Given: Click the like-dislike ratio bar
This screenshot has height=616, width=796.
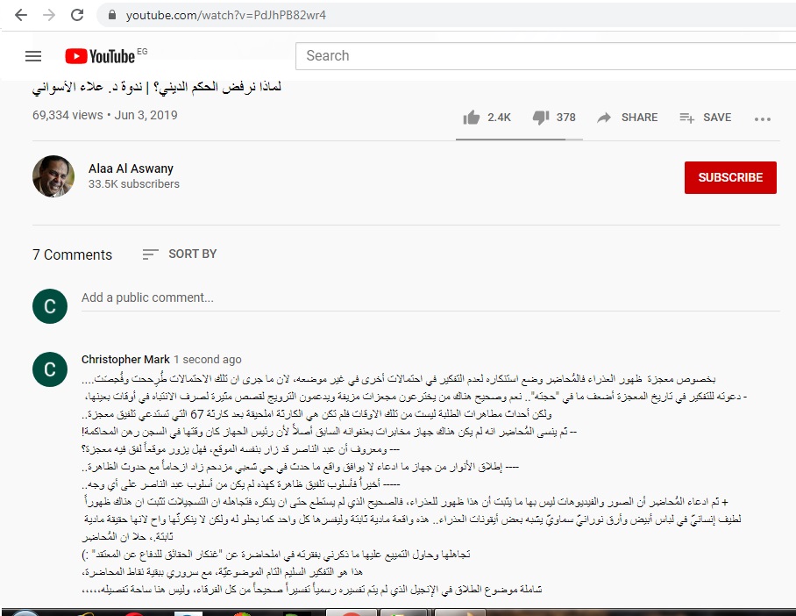Looking at the screenshot, I should click(x=519, y=139).
